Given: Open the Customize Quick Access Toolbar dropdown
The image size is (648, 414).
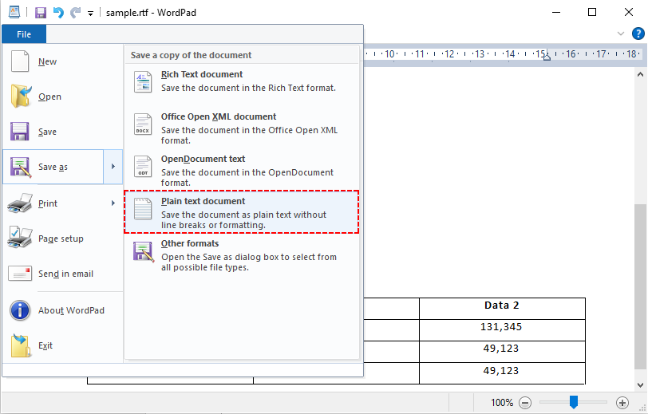Looking at the screenshot, I should 90,14.
